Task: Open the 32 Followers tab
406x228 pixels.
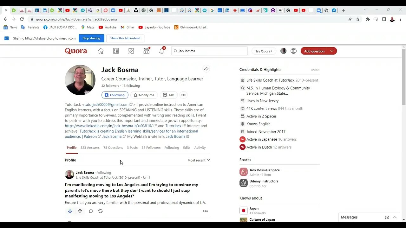Action: coord(151,148)
